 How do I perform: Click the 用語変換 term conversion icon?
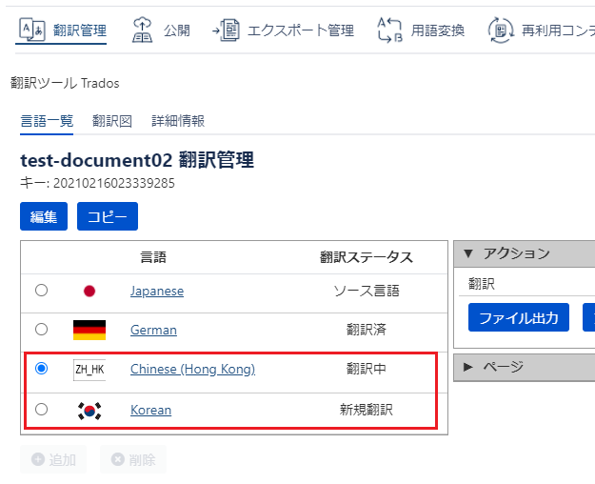pos(390,30)
